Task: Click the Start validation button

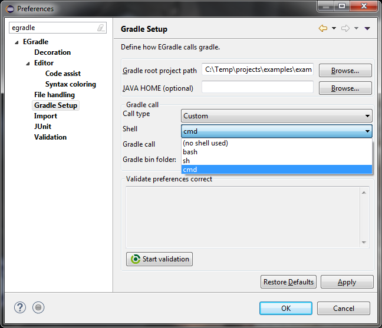Action: [x=159, y=259]
